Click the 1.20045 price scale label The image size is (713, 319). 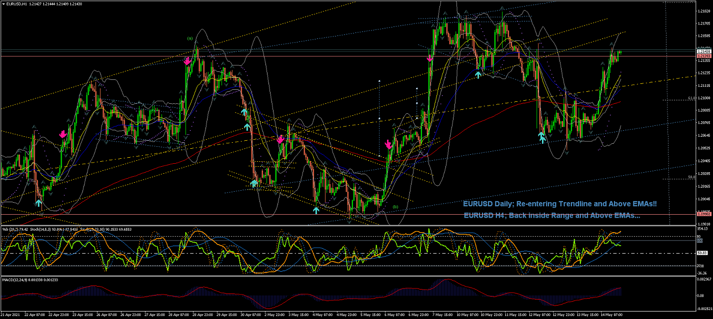(x=704, y=199)
